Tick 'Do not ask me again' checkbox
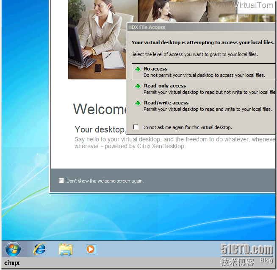This screenshot has width=277, height=270. pyautogui.click(x=136, y=127)
